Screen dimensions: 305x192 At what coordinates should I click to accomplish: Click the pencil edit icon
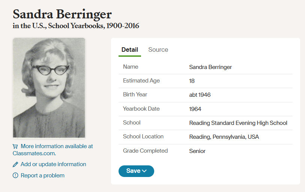tap(15, 164)
